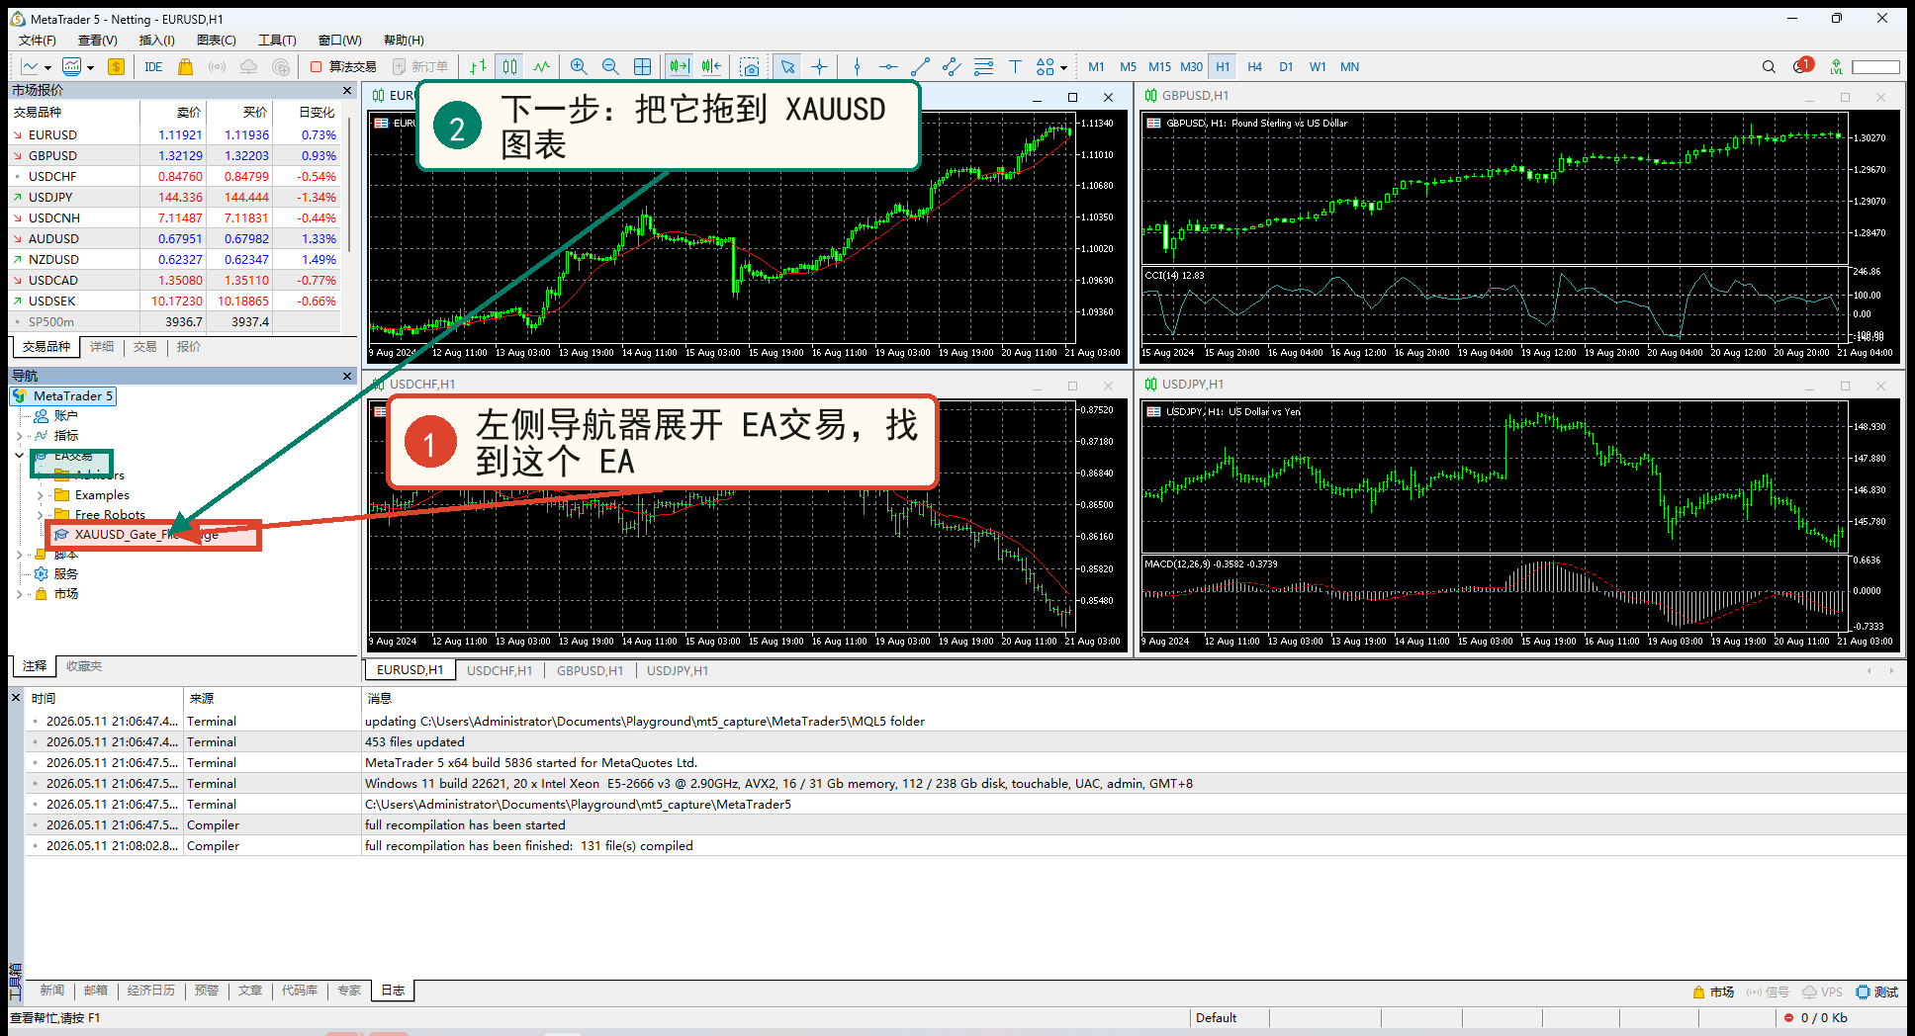This screenshot has width=1915, height=1036.
Task: Zoom out on the chart
Action: tap(610, 66)
